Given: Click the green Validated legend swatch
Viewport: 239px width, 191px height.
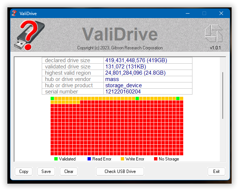Looking at the screenshot, I should click(x=56, y=159).
